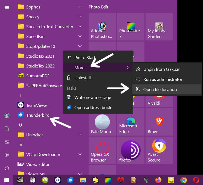The height and width of the screenshot is (185, 203).
Task: Launch SumatraPDF from app list
Action: pyautogui.click(x=34, y=76)
